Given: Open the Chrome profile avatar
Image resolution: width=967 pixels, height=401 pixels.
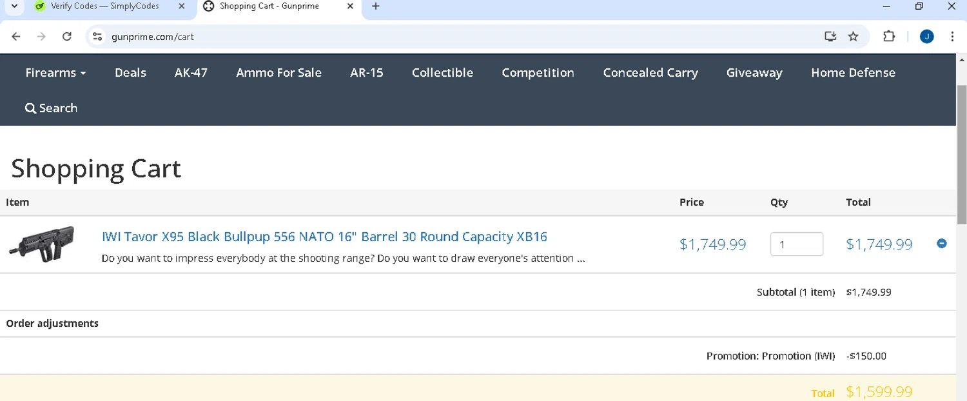Looking at the screenshot, I should (926, 37).
